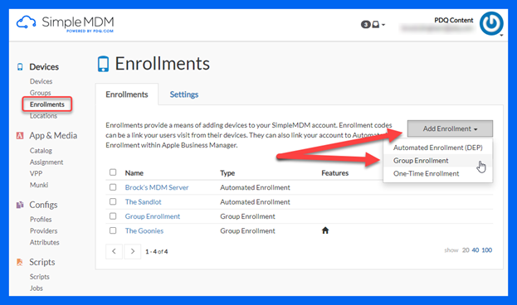The width and height of the screenshot is (517, 305).
Task: Click the Configs section heading
Action: point(43,205)
